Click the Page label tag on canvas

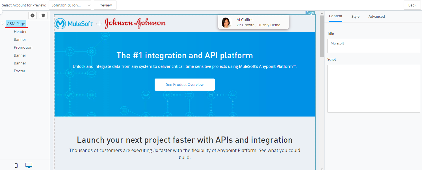310,13
